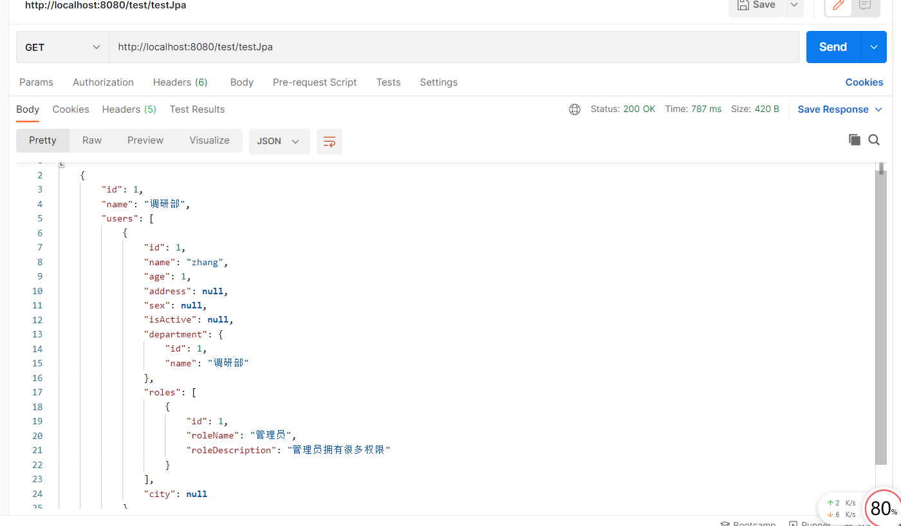This screenshot has height=526, width=901.
Task: Click the "sex" key on line 11
Action: click(x=158, y=305)
